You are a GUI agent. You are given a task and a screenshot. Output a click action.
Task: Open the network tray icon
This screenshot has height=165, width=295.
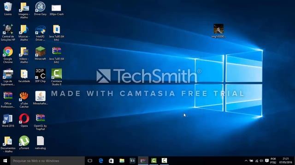coord(257,161)
